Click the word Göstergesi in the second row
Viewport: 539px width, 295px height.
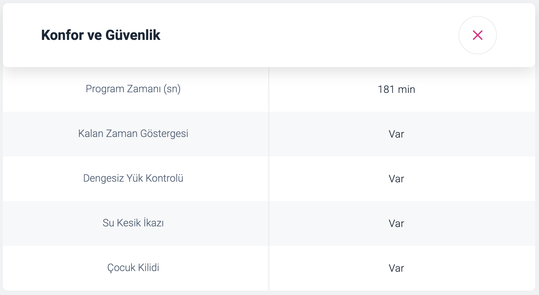[164, 134]
